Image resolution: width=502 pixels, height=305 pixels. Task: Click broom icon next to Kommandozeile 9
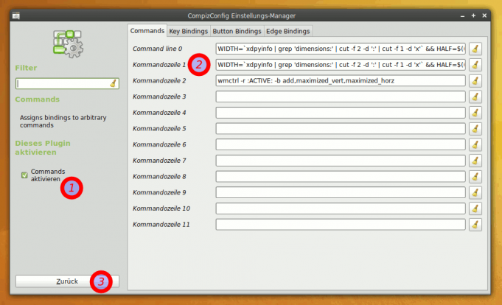tap(475, 192)
